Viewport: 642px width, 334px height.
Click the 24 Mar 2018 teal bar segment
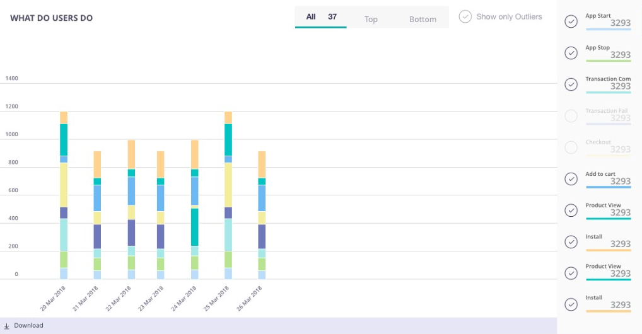click(195, 227)
